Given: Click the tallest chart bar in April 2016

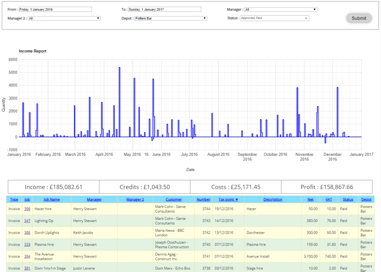Looking at the screenshot, I should (x=119, y=102).
